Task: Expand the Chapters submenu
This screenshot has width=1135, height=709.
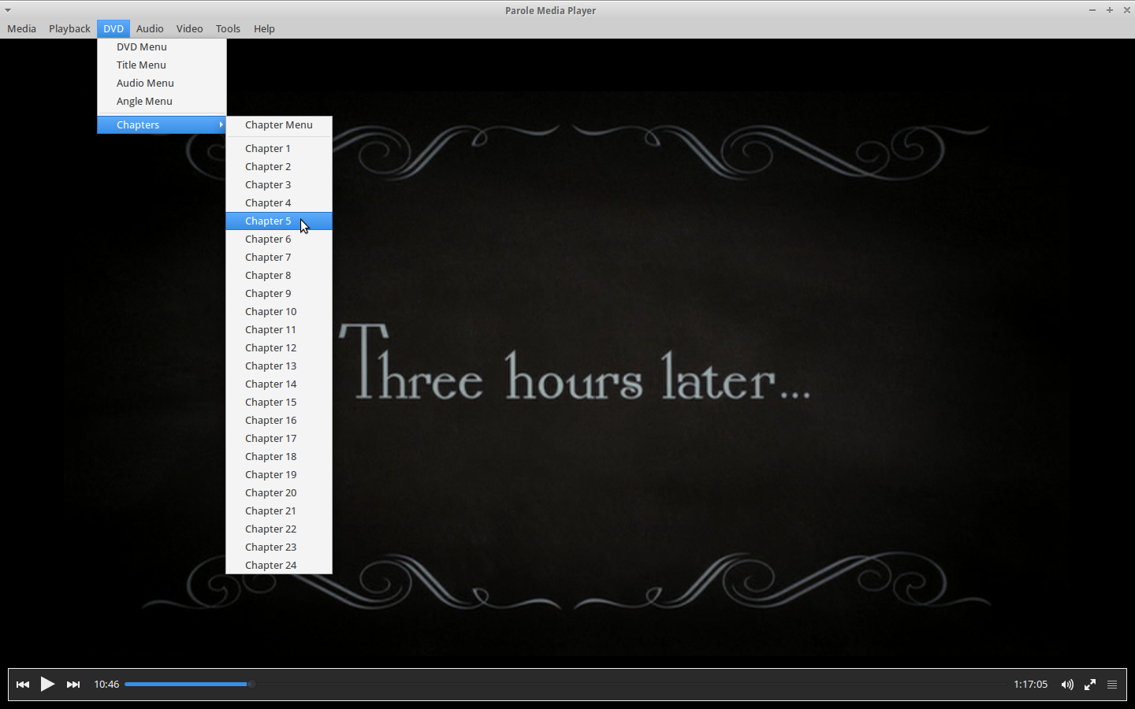Action: [138, 124]
